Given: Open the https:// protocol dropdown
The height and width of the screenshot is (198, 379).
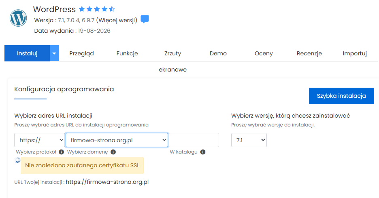Looking at the screenshot, I should 39,140.
